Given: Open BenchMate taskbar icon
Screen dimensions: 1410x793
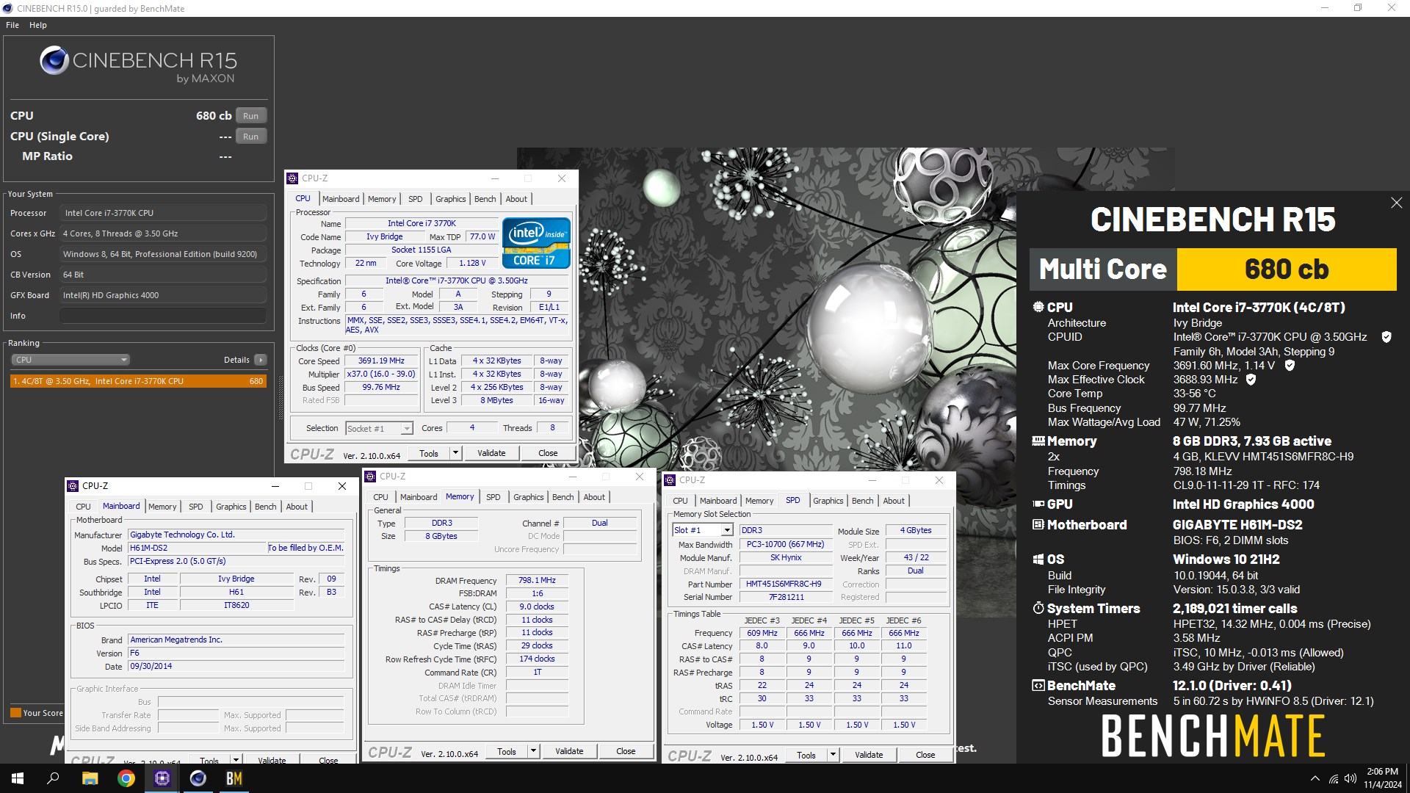Looking at the screenshot, I should (234, 778).
